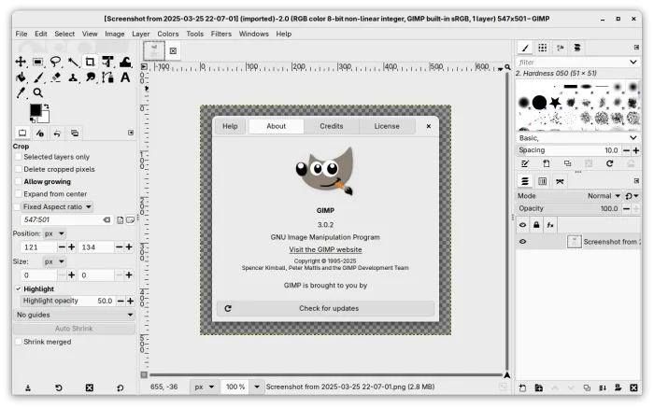Select the Fuzzy Select magic wand tool
654x408 pixels.
coord(73,63)
